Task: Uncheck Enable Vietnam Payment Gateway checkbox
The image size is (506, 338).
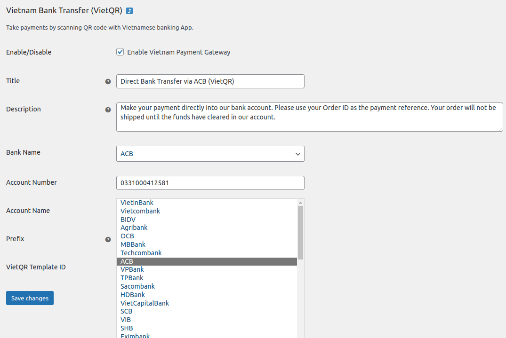Action: click(x=120, y=52)
